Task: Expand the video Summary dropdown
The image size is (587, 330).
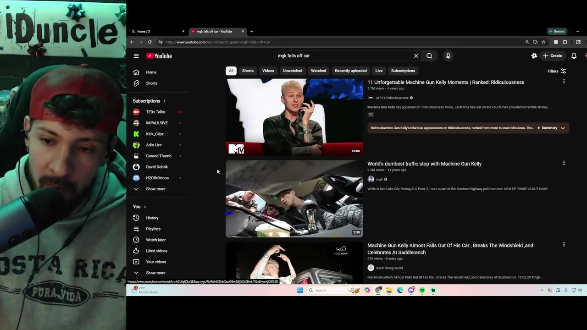Action: 553,128
